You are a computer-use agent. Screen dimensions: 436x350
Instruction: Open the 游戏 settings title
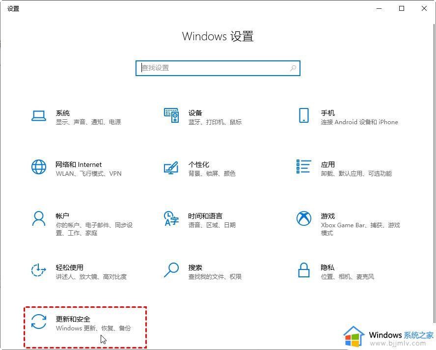[x=328, y=216]
